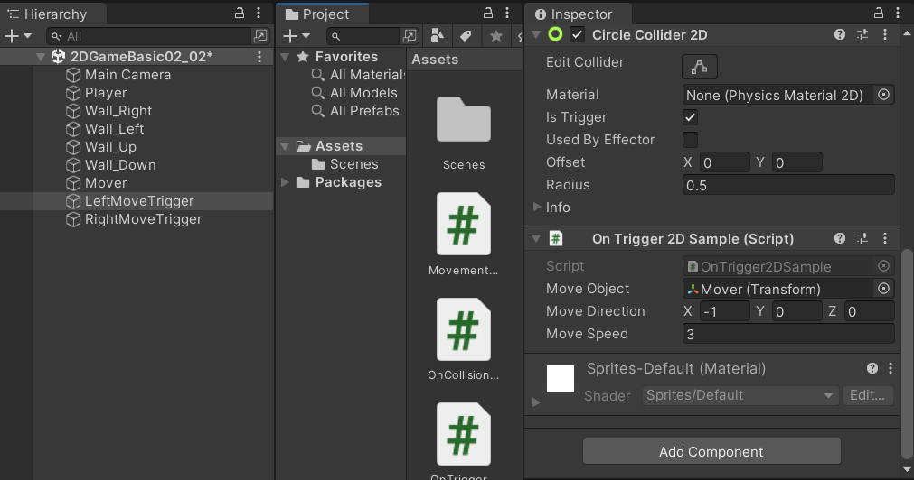Click the white Sprites-Default material swatch
This screenshot has width=914, height=480.
pos(561,379)
